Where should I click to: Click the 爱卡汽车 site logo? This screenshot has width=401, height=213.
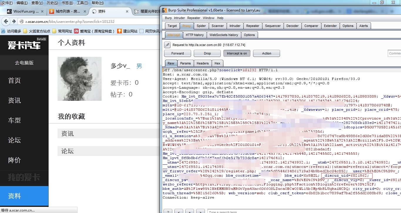point(24,45)
